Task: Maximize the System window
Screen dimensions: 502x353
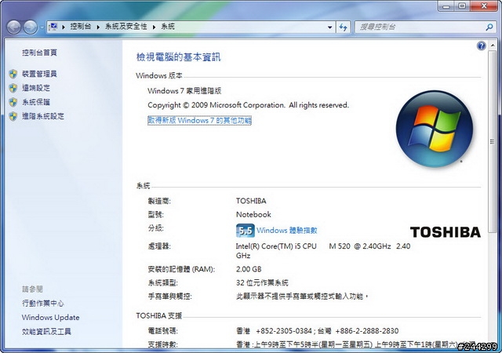Action: pyautogui.click(x=463, y=5)
